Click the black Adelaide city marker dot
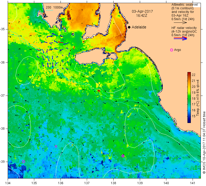This screenshot has width=206, height=186. coord(129,27)
